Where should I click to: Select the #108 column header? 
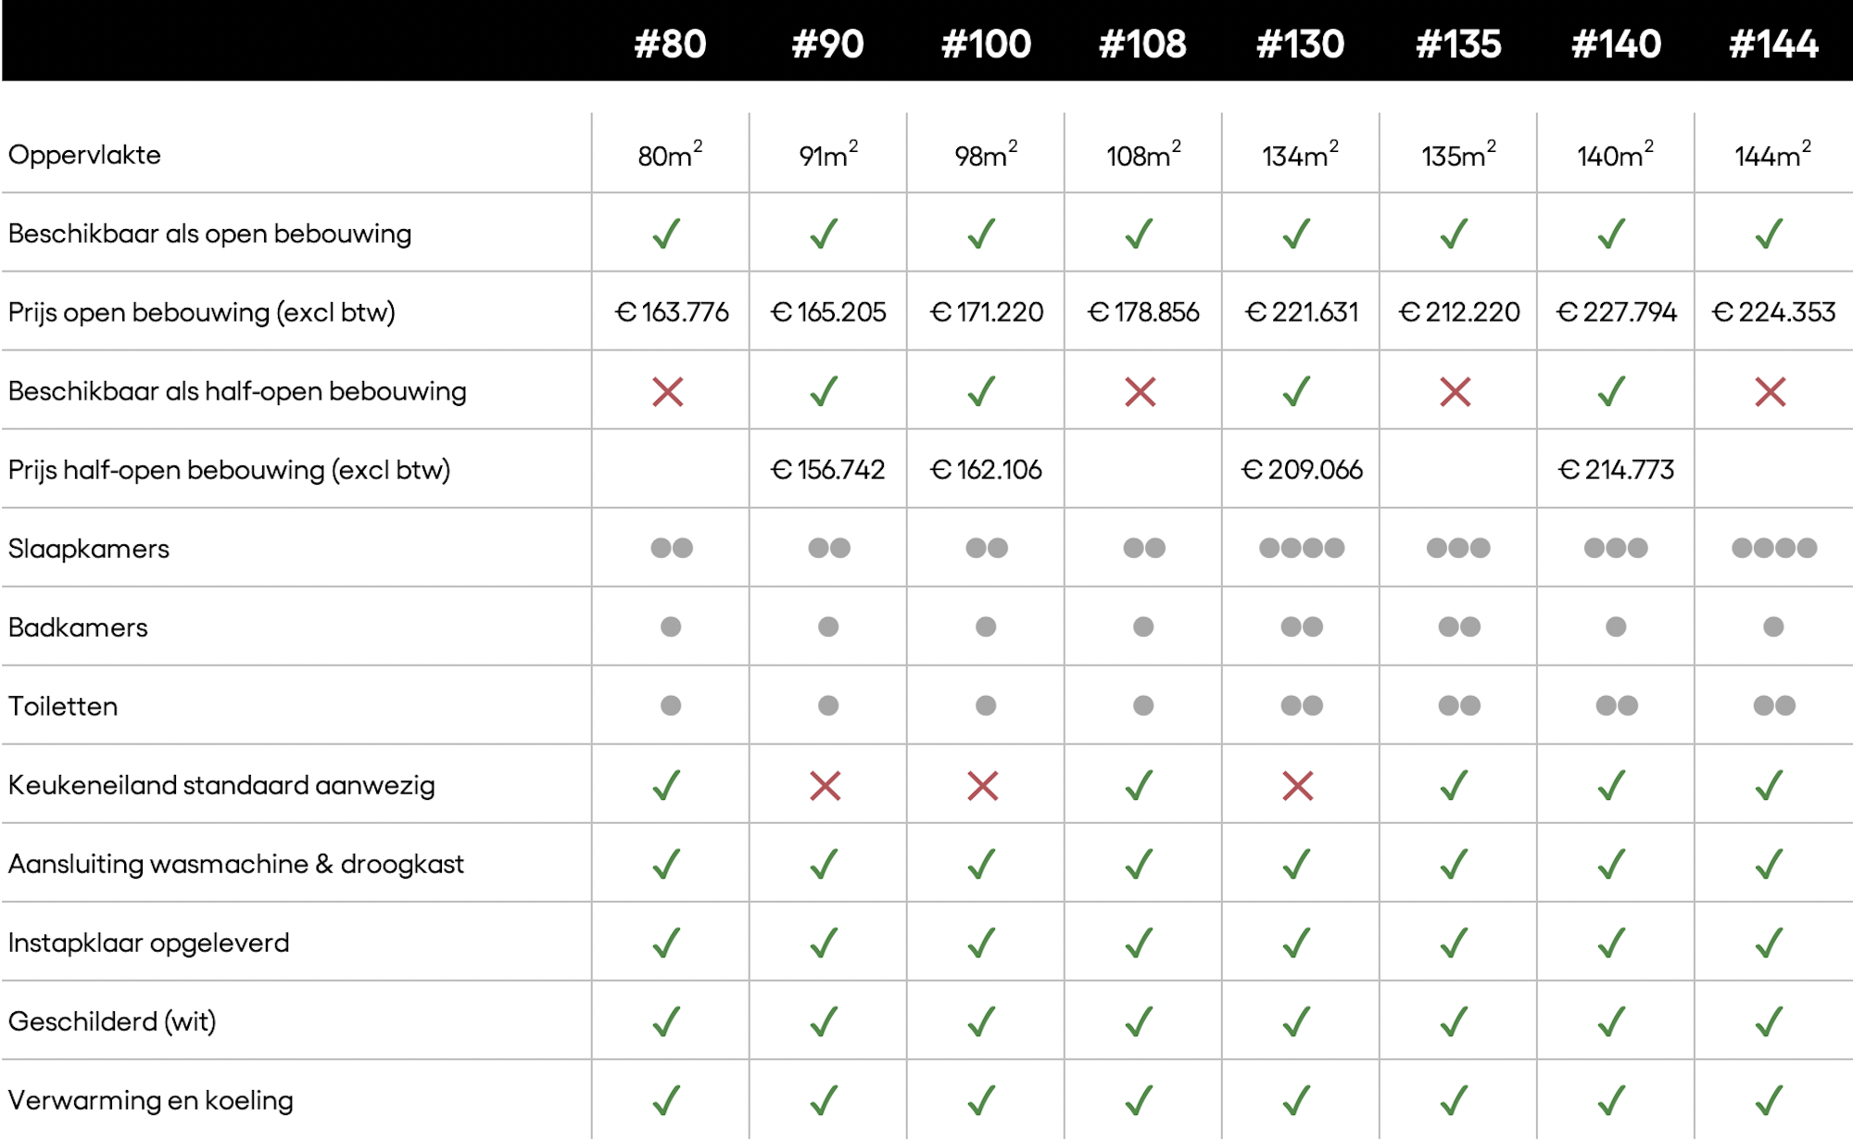coord(1142,44)
